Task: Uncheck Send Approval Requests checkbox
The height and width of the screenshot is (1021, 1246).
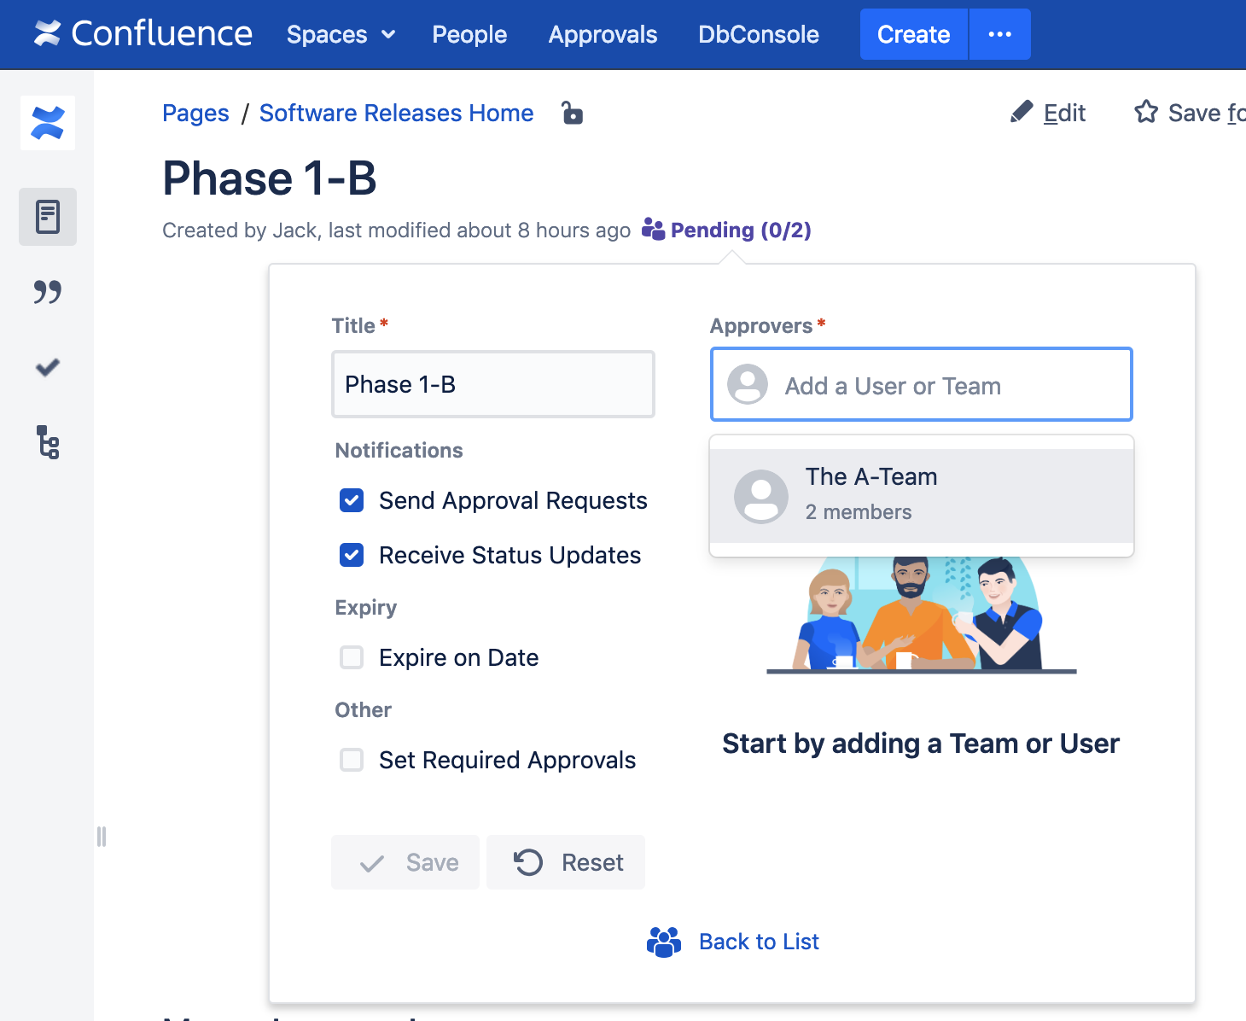Action: coord(352,500)
